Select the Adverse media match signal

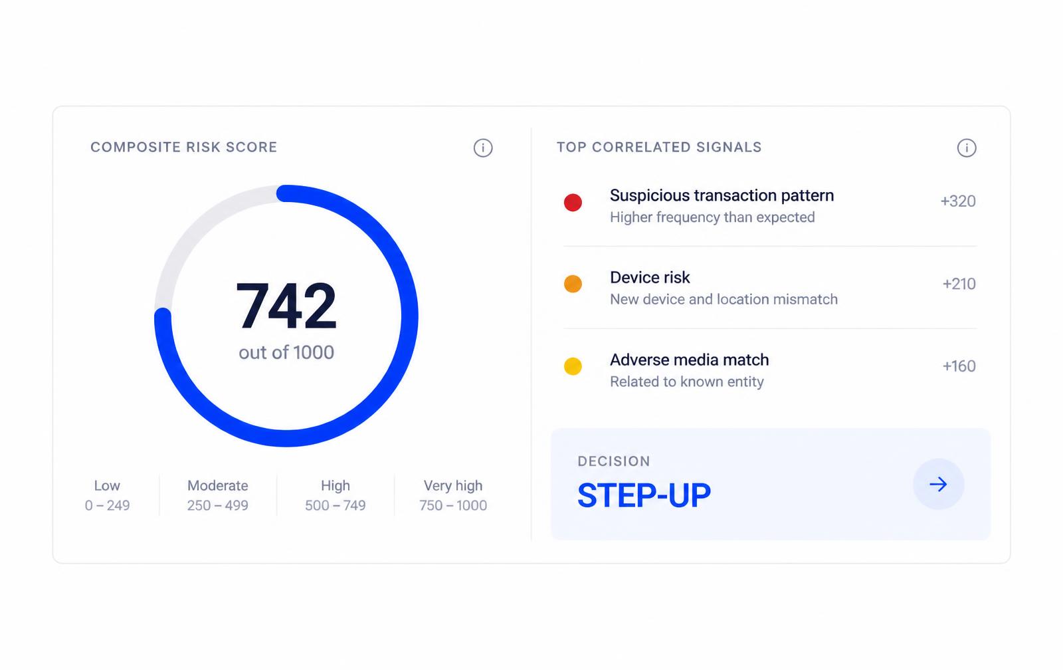click(770, 370)
